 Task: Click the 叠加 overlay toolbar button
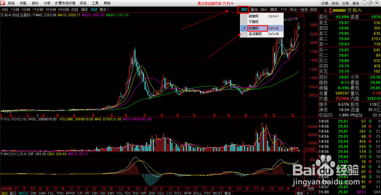point(254,10)
